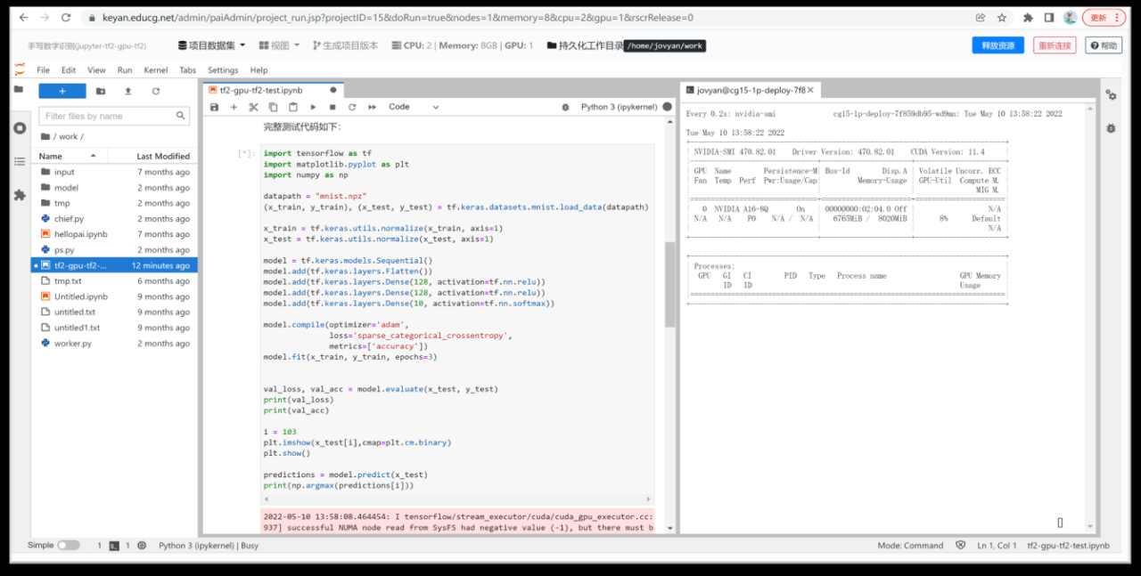Expand the Code cell type dropdown
The height and width of the screenshot is (576, 1141).
414,107
